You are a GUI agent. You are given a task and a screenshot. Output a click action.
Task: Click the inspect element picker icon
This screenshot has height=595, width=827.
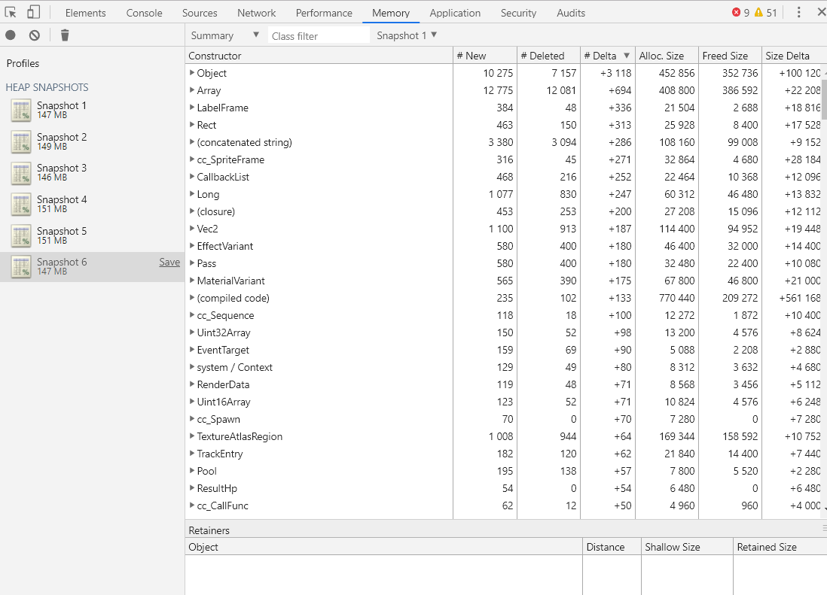coord(10,12)
